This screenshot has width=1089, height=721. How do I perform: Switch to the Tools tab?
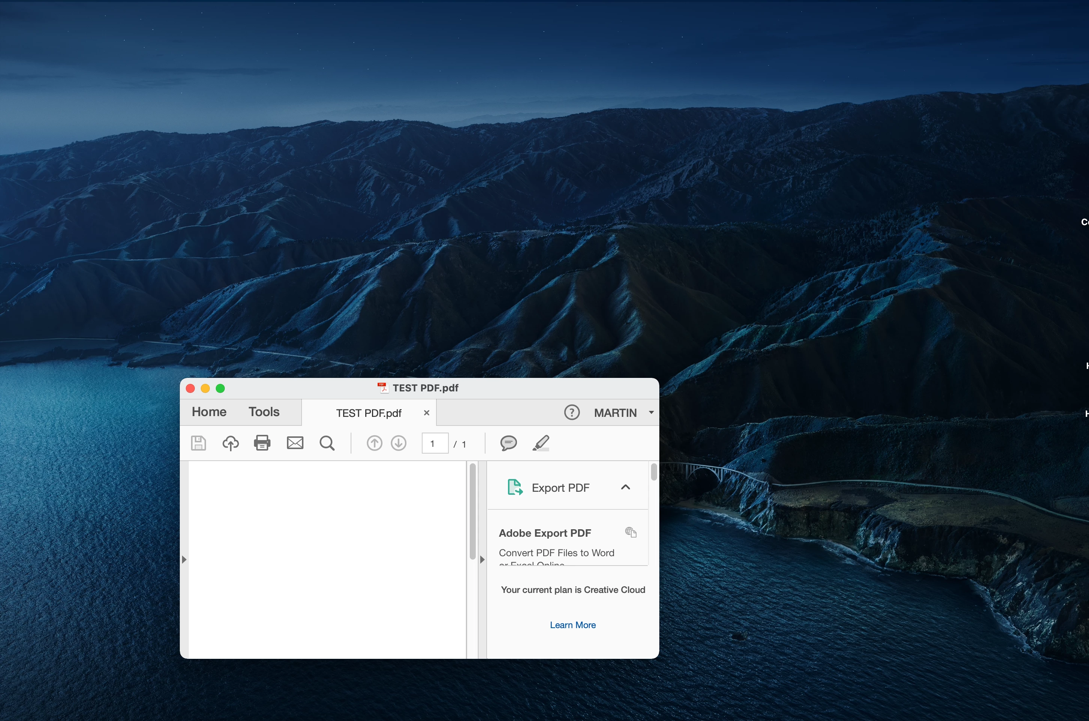tap(263, 412)
